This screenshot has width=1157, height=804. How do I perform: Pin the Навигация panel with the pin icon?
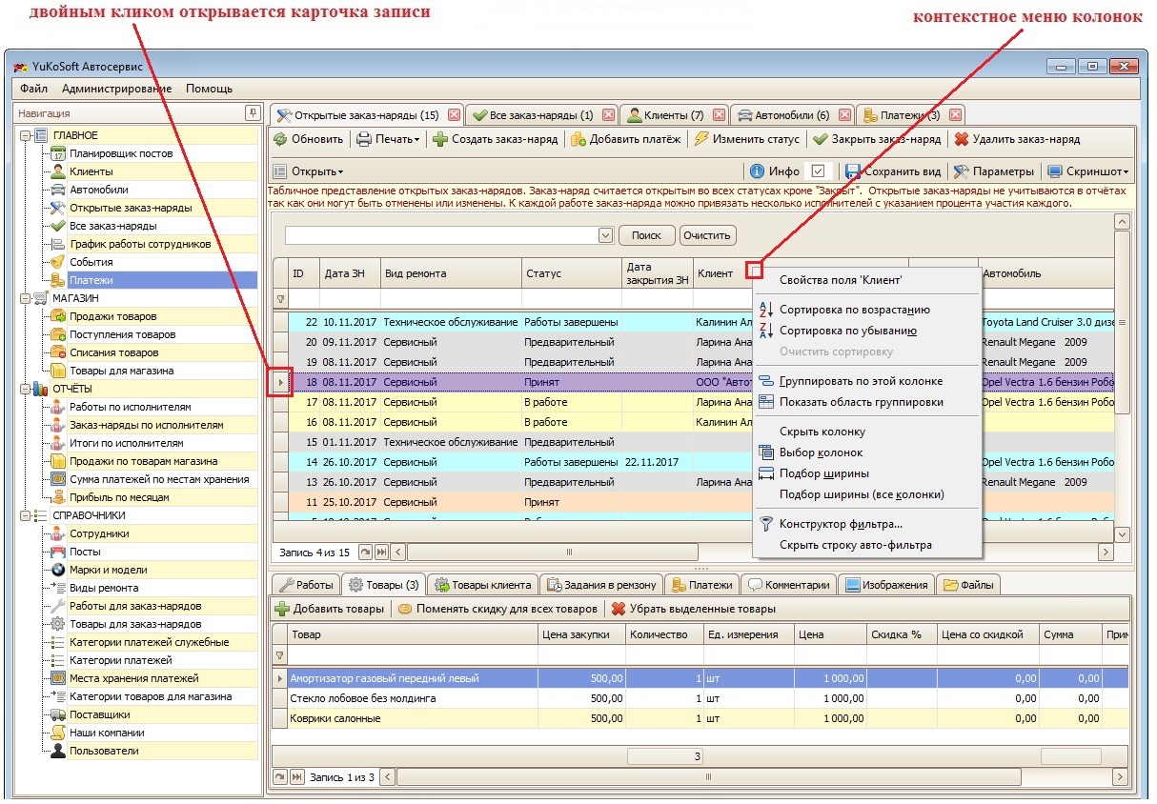[x=252, y=113]
